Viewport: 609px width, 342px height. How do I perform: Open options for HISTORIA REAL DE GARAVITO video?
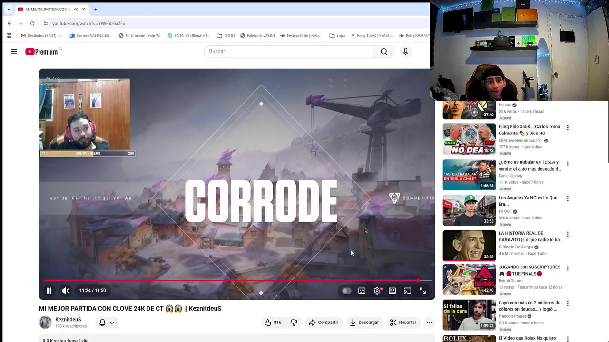pyautogui.click(x=568, y=234)
